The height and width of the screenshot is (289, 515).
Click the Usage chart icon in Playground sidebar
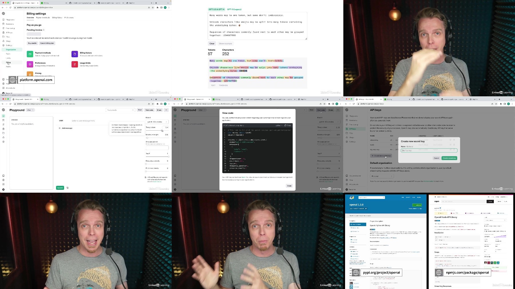pos(3,137)
